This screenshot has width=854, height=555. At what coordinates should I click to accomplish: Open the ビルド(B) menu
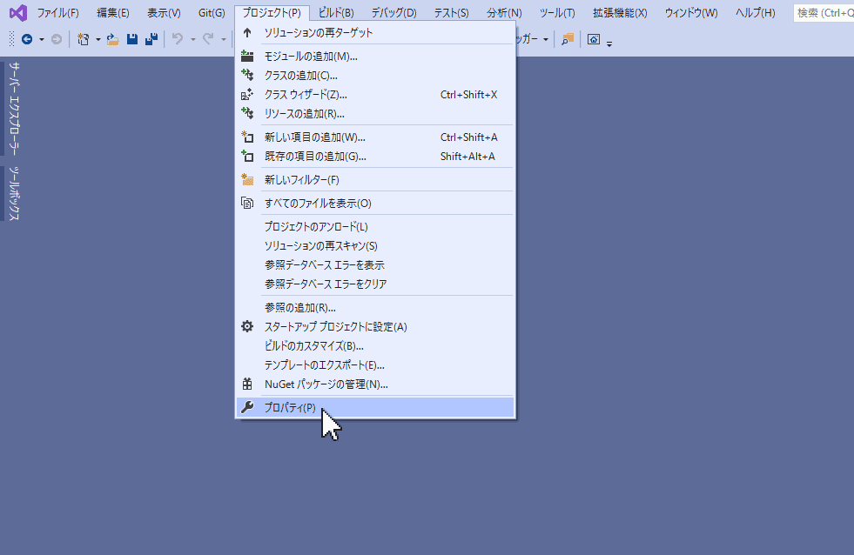336,12
